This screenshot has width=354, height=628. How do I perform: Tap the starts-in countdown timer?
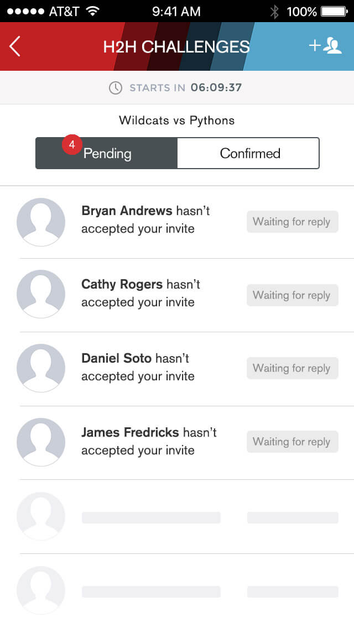pos(216,88)
